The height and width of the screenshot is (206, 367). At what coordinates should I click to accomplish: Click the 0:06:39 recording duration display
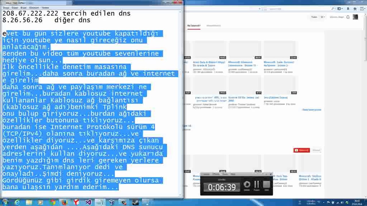(x=222, y=187)
